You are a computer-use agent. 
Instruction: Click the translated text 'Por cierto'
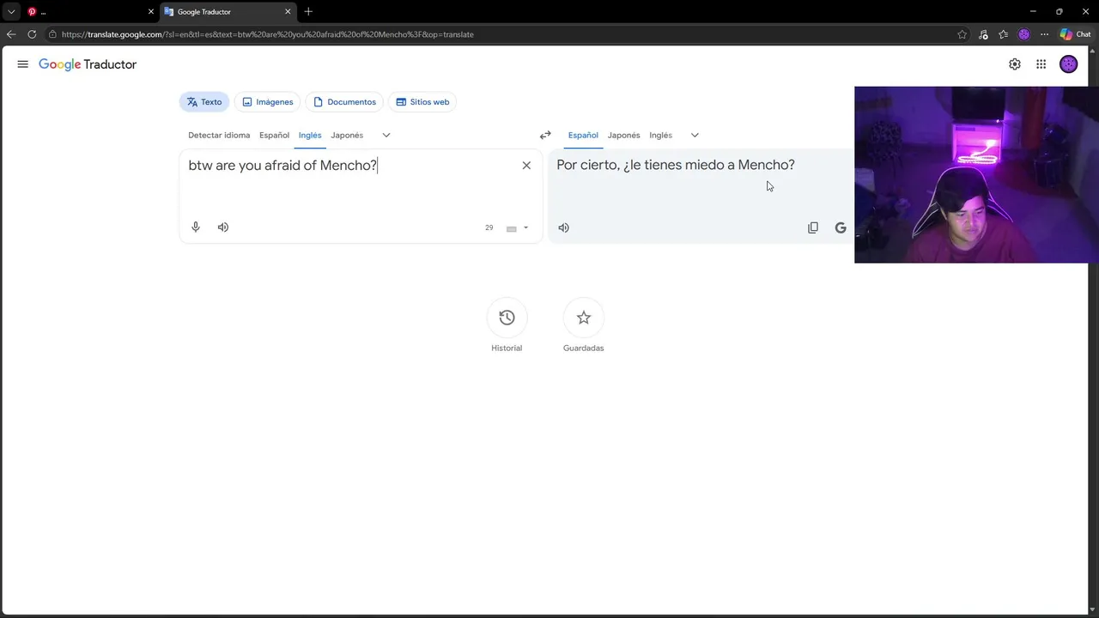click(587, 165)
